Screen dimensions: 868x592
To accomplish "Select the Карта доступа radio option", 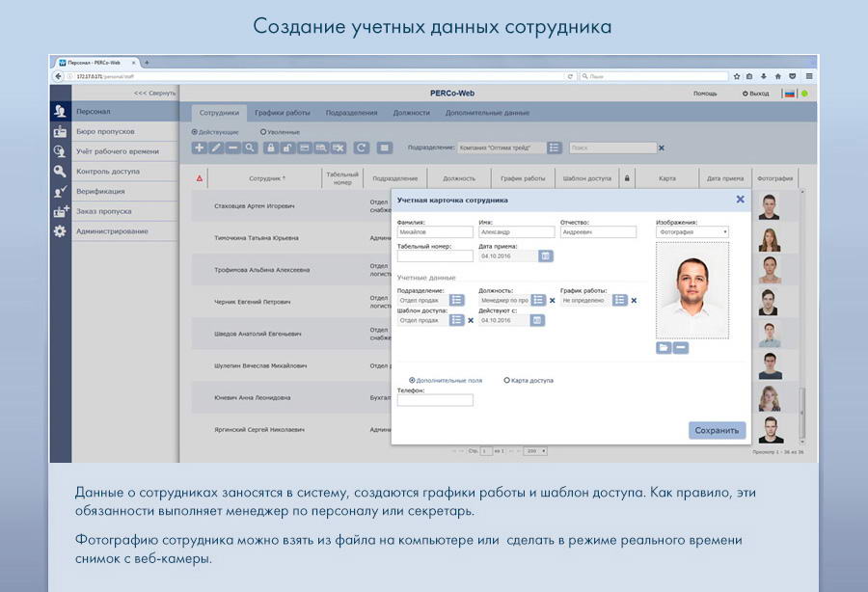I will tap(507, 380).
